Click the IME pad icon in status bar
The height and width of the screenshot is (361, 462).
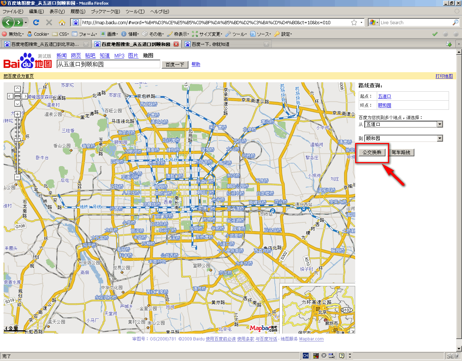pos(332,356)
